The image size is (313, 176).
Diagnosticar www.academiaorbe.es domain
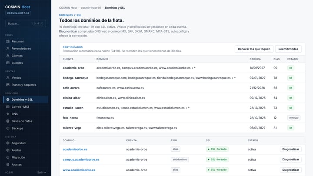tap(291, 170)
